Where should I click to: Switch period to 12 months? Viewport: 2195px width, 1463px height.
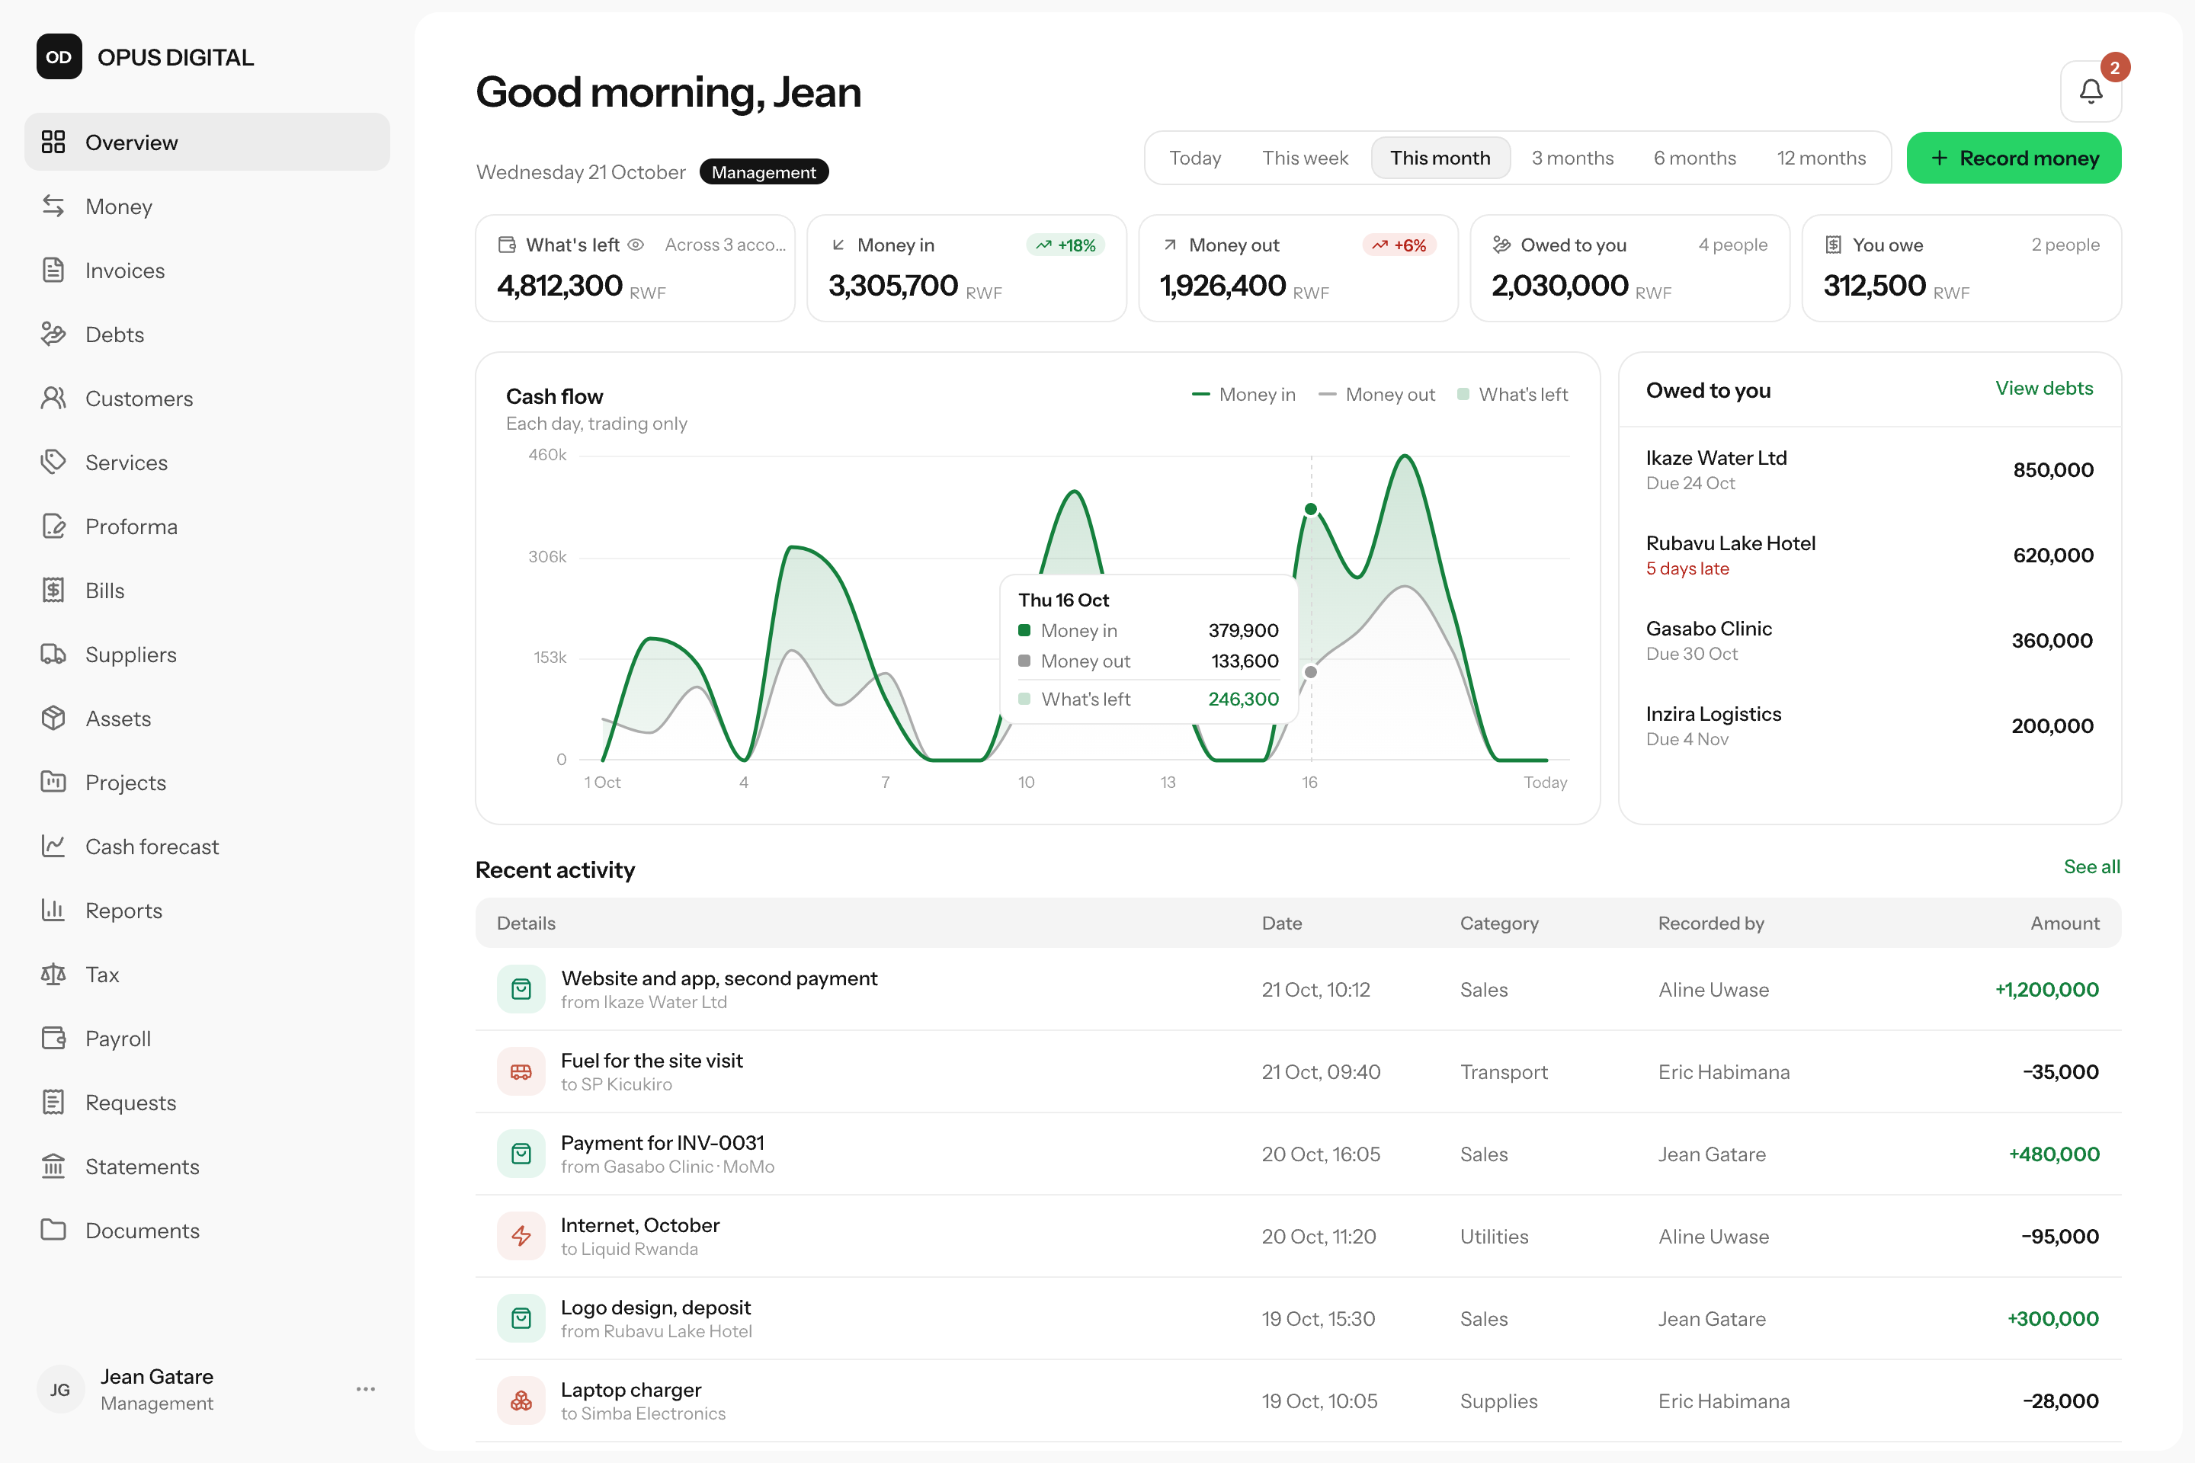coord(1821,158)
